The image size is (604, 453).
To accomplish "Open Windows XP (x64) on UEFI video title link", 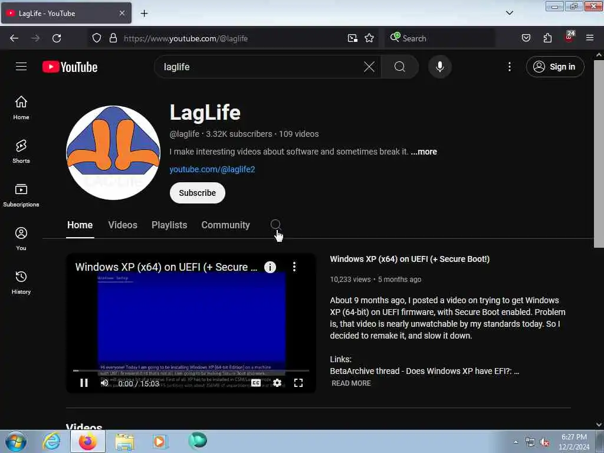I will coord(410,260).
